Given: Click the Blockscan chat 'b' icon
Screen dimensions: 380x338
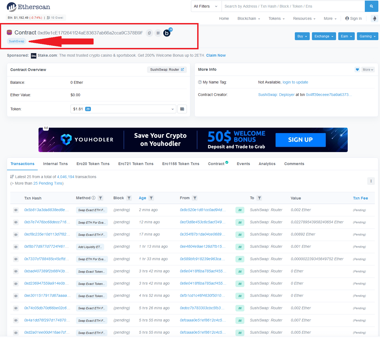Looking at the screenshot, I should pos(167,33).
